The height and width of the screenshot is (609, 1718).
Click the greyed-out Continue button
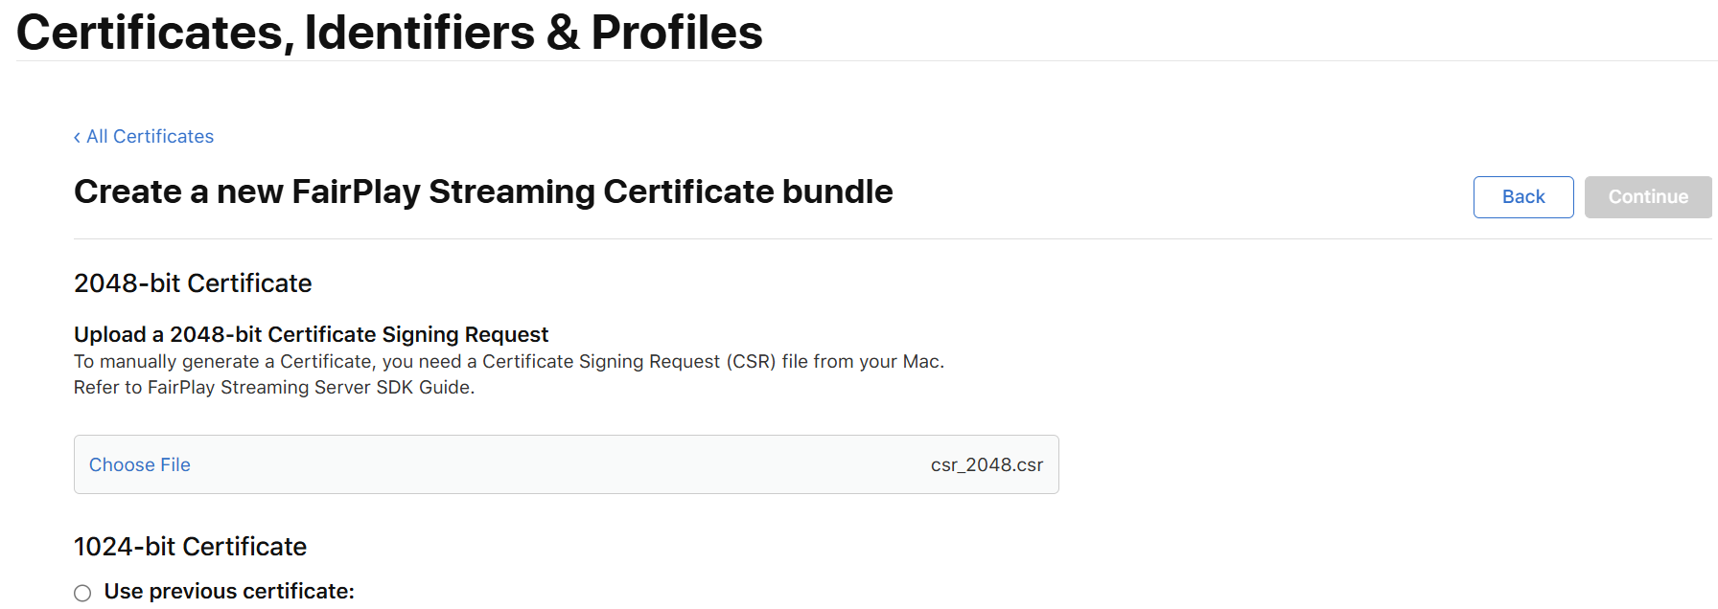[x=1647, y=197]
